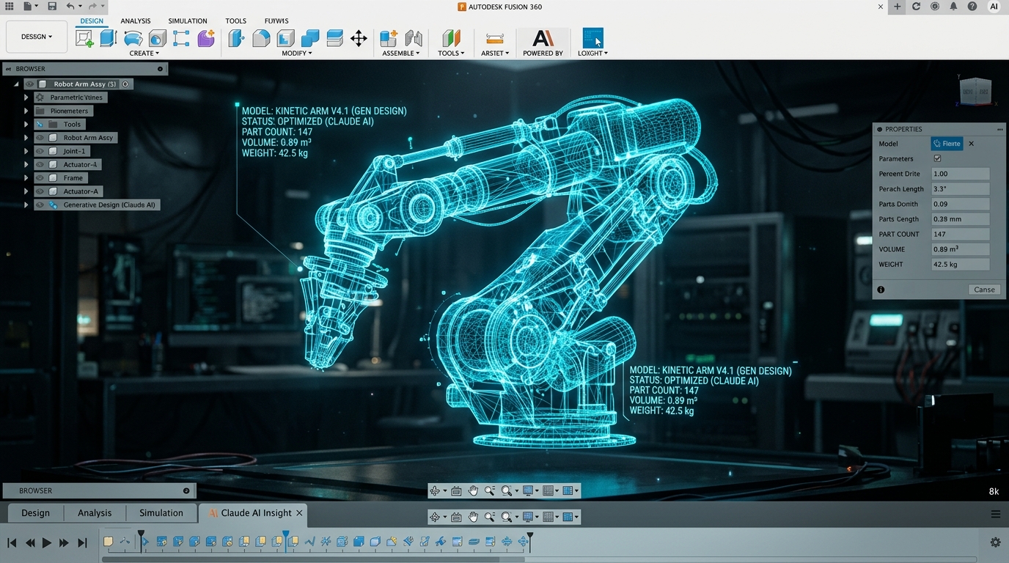Click the PART COUNT value field
Screen dimensions: 1009x563
click(961, 234)
